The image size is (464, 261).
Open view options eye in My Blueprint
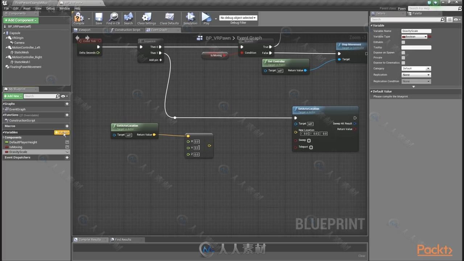[64, 96]
